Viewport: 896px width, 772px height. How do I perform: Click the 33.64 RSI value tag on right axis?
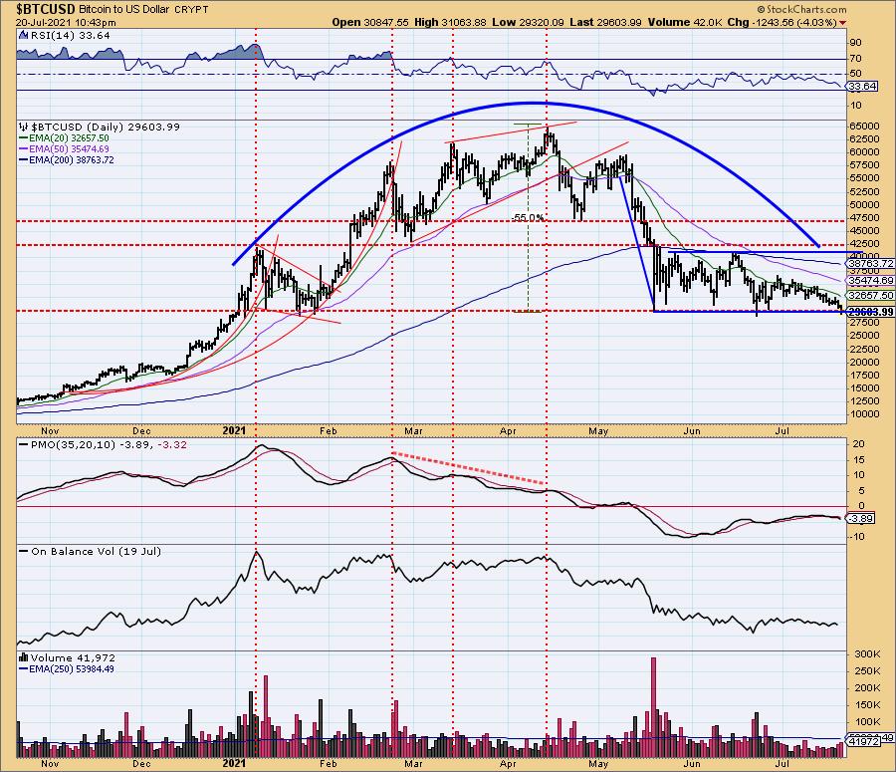pyautogui.click(x=862, y=87)
